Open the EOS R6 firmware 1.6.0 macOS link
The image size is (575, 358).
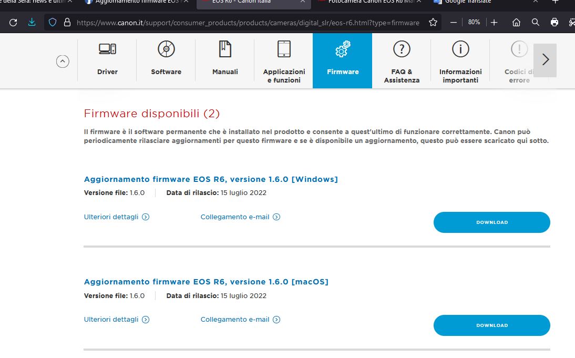206,282
